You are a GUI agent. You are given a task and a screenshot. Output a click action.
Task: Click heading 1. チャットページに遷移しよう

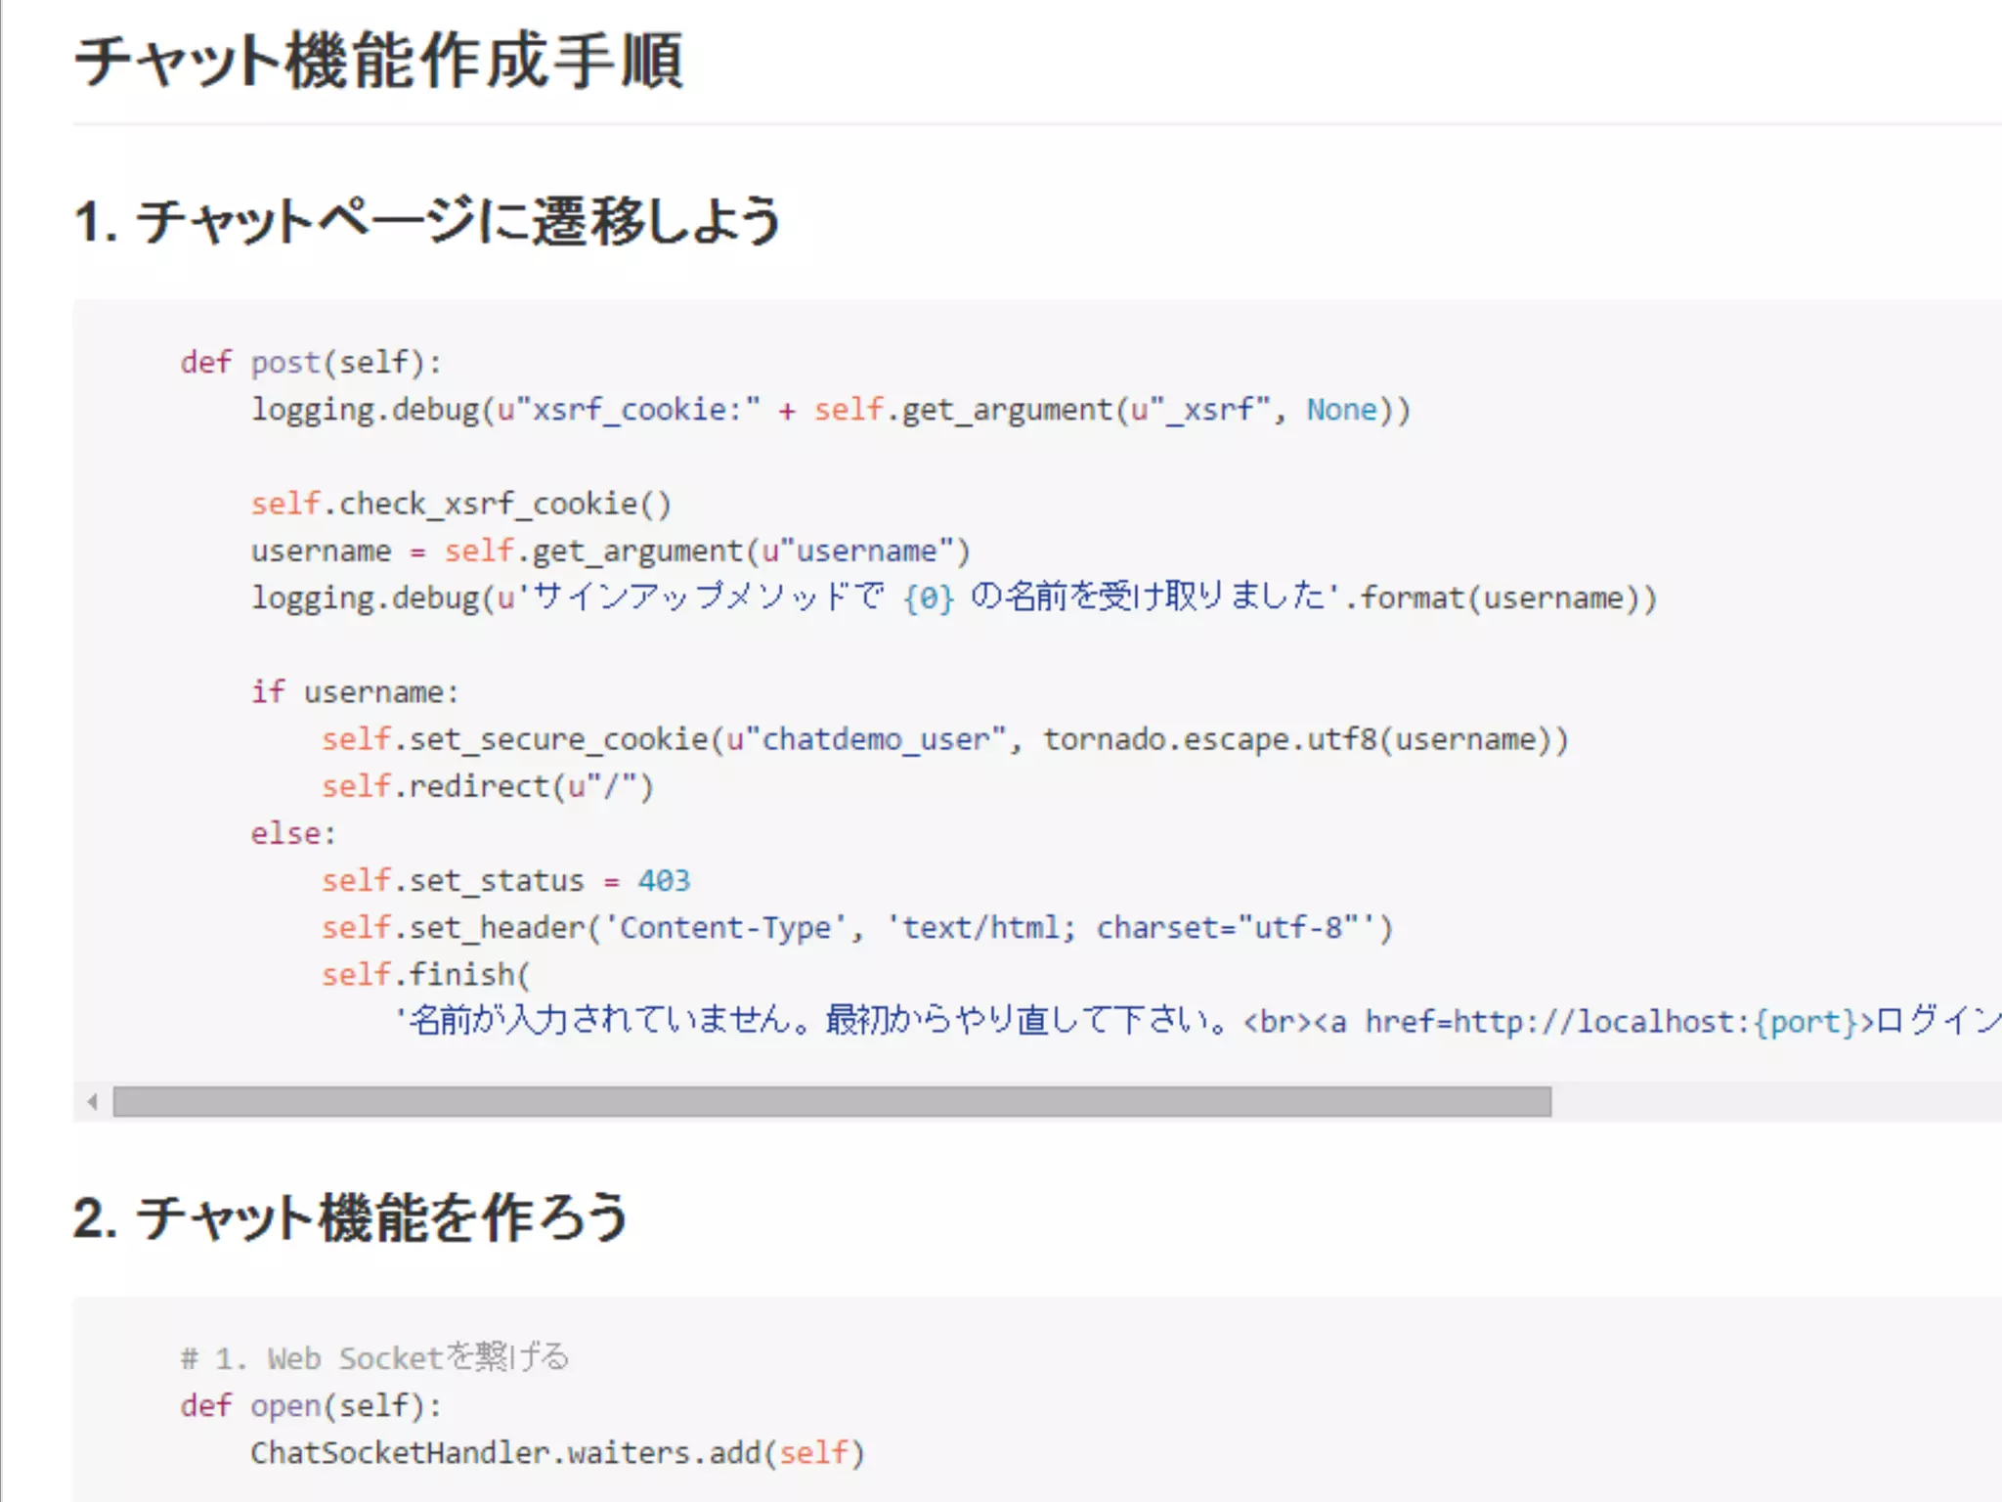coord(427,221)
